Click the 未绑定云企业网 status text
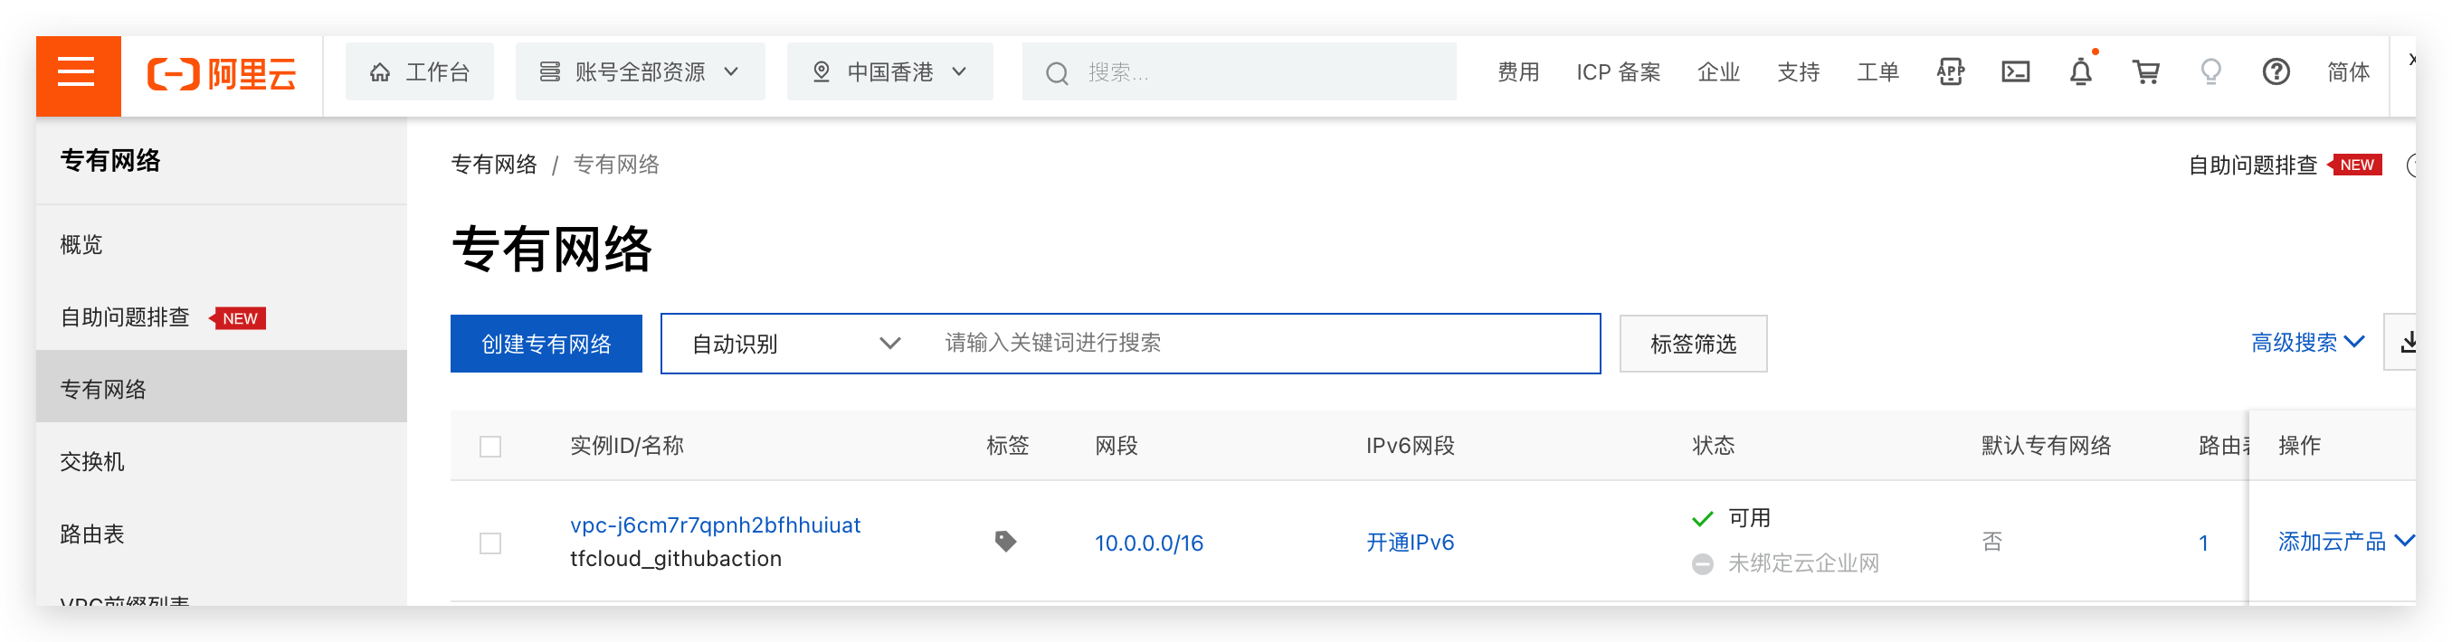Screen dimensions: 2452x642 (1803, 563)
